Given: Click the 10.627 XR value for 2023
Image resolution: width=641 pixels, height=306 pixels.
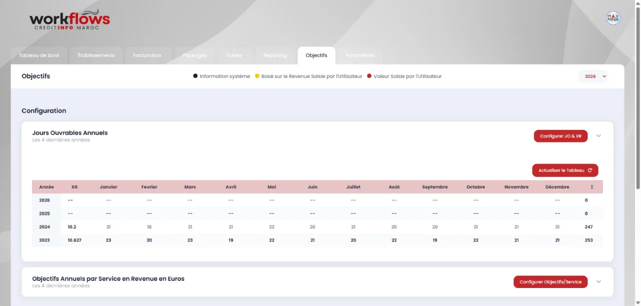Looking at the screenshot, I should click(75, 240).
